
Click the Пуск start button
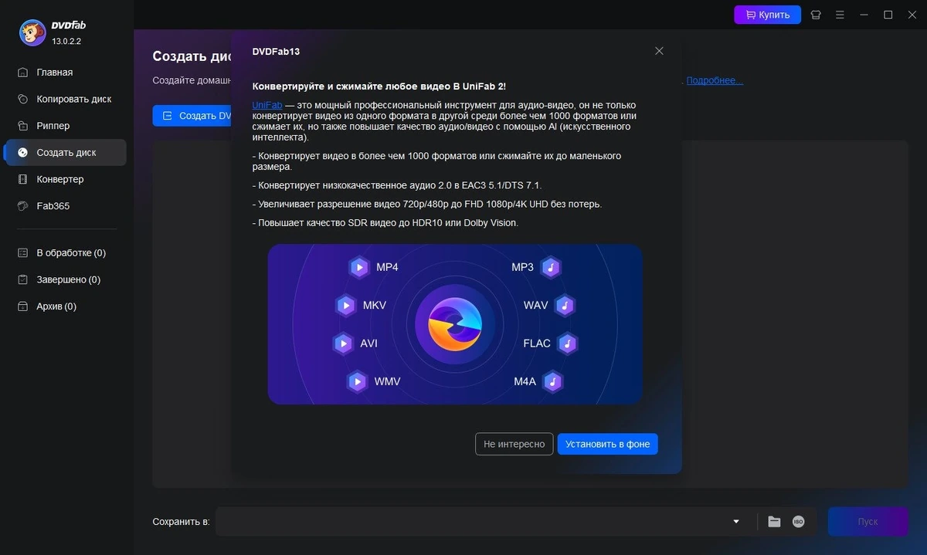click(868, 522)
